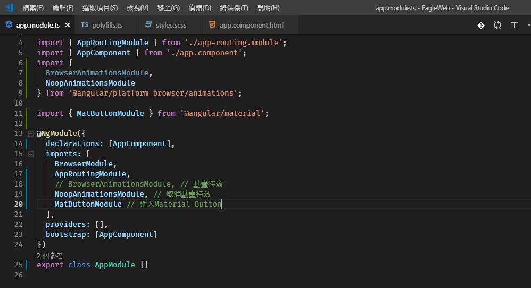The image size is (531, 288).
Task: Click the HTML5 icon on app.component.html tab
Action: click(212, 24)
